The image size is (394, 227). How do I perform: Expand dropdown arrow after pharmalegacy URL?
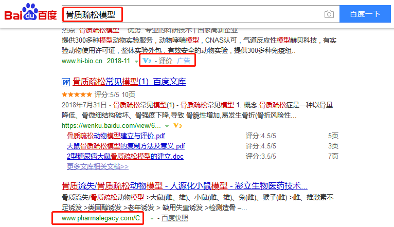(152, 219)
